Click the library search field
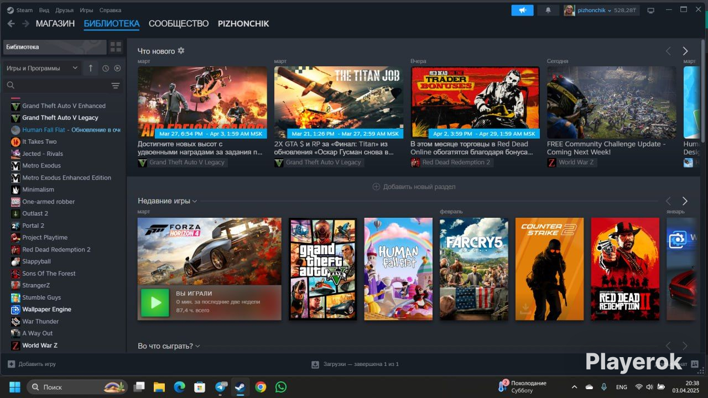Image resolution: width=708 pixels, height=398 pixels. coord(55,85)
